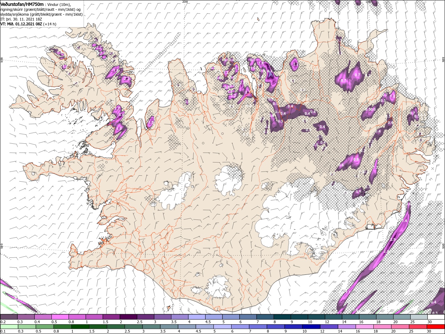Select the 'VT: Mið. 01.12.2021 08Z' text

click(22, 24)
